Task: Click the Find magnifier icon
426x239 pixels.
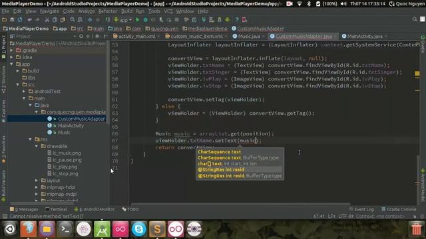Action: pos(73,20)
